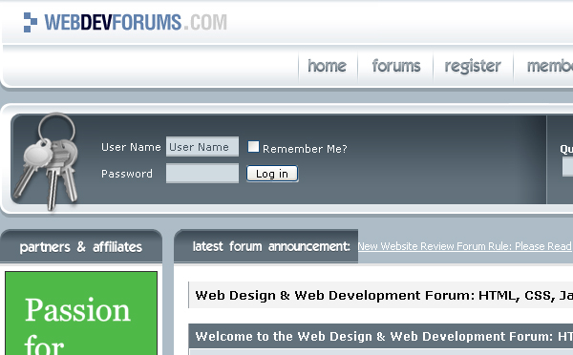
Task: Enable the Remember Me checkbox
Action: [253, 146]
